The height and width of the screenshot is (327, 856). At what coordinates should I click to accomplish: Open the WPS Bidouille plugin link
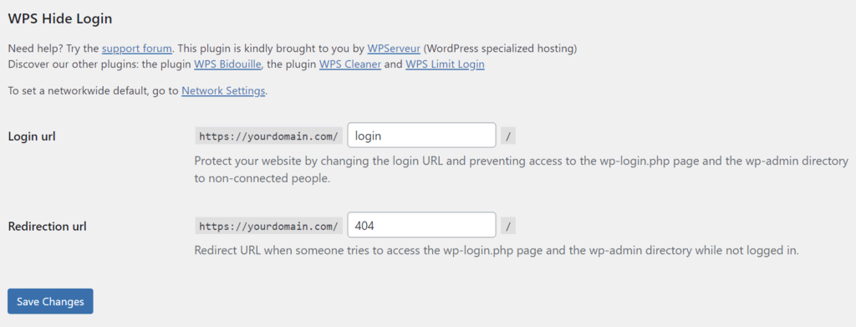[x=228, y=64]
